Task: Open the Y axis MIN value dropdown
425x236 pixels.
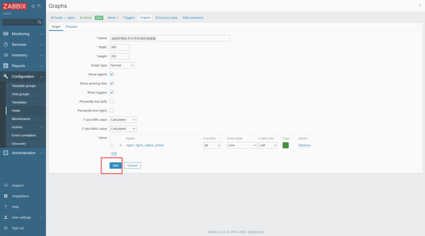Action: [123, 120]
